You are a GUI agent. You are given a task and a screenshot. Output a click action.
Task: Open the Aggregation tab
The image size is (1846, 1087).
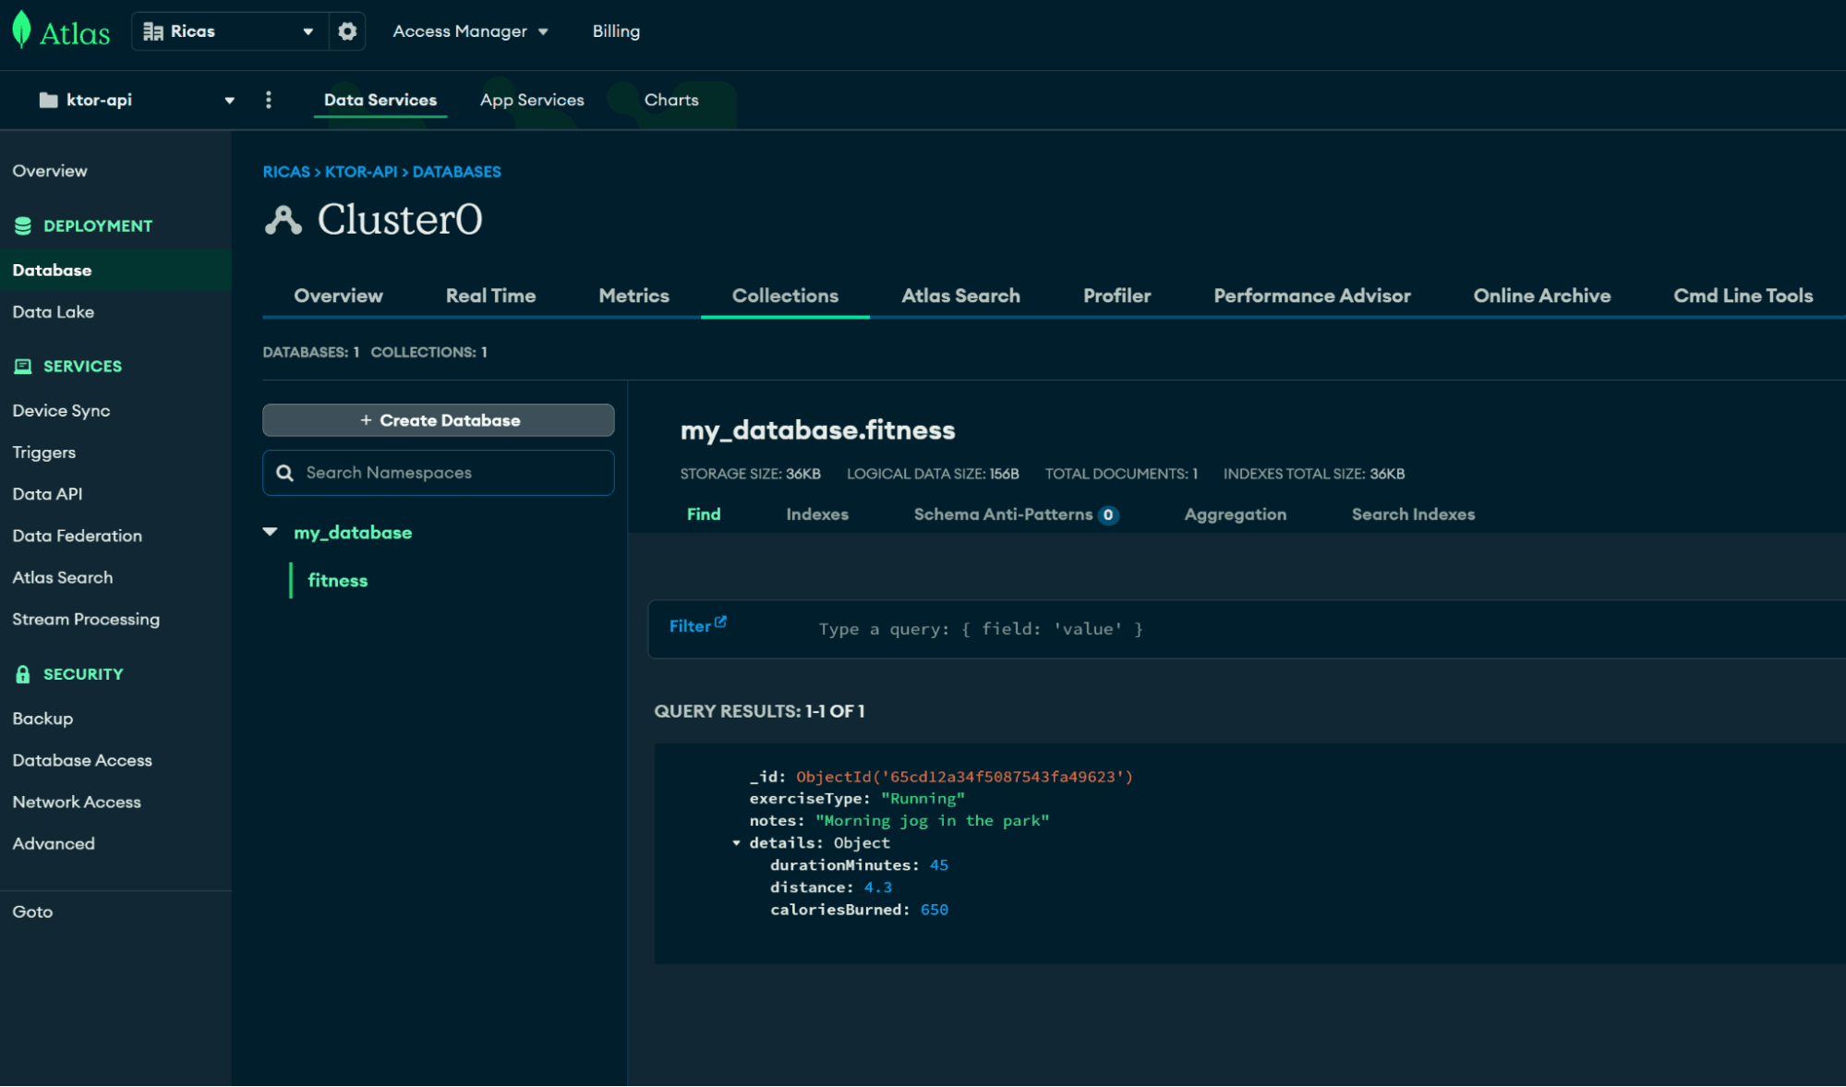[x=1235, y=514]
